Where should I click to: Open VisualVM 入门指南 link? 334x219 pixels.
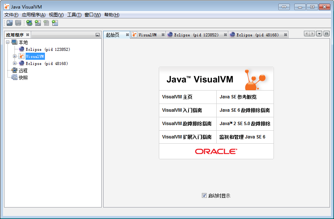pos(182,110)
